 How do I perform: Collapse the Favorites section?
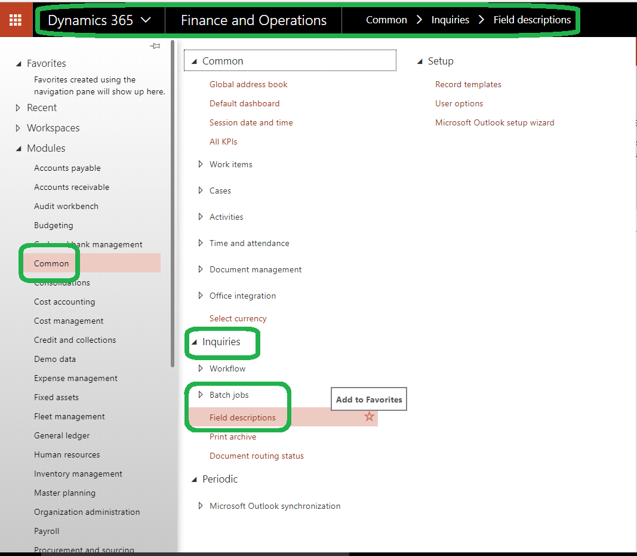tap(19, 64)
